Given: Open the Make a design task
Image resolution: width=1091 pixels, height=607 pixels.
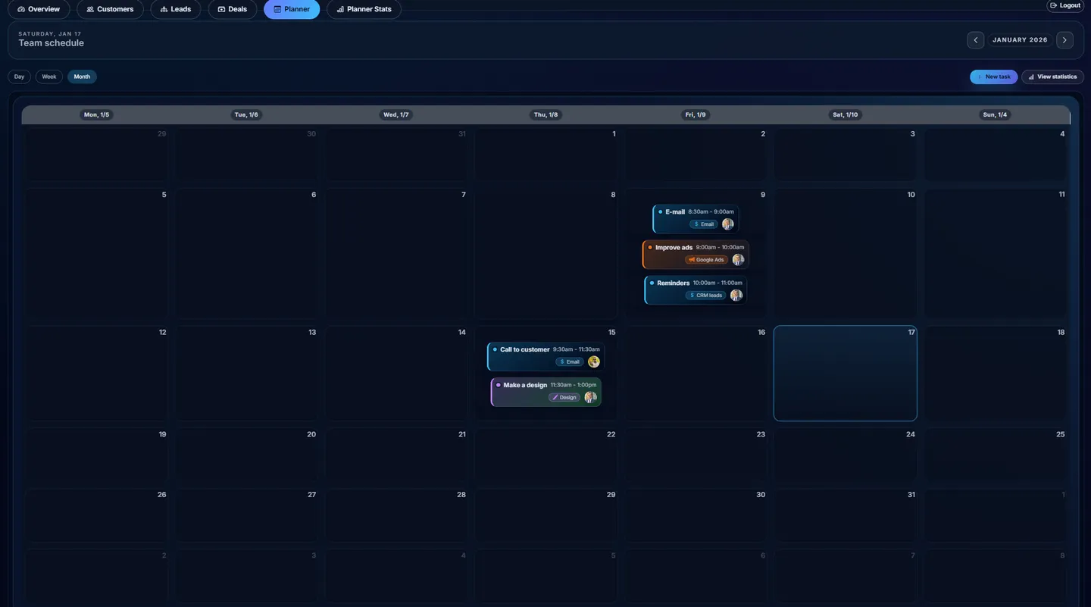Looking at the screenshot, I should click(x=545, y=392).
